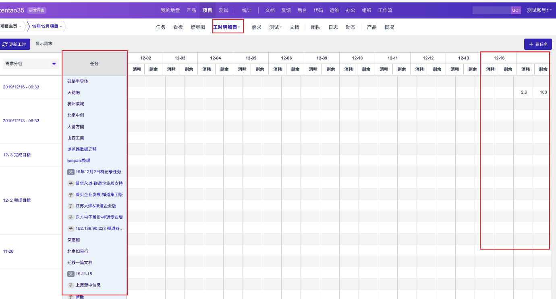The width and height of the screenshot is (556, 299).
Task: Open the 需求分组 grouping dropdown
Action: tap(31, 63)
